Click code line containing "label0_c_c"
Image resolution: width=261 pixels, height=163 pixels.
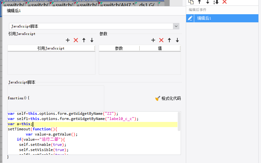pos(73,119)
